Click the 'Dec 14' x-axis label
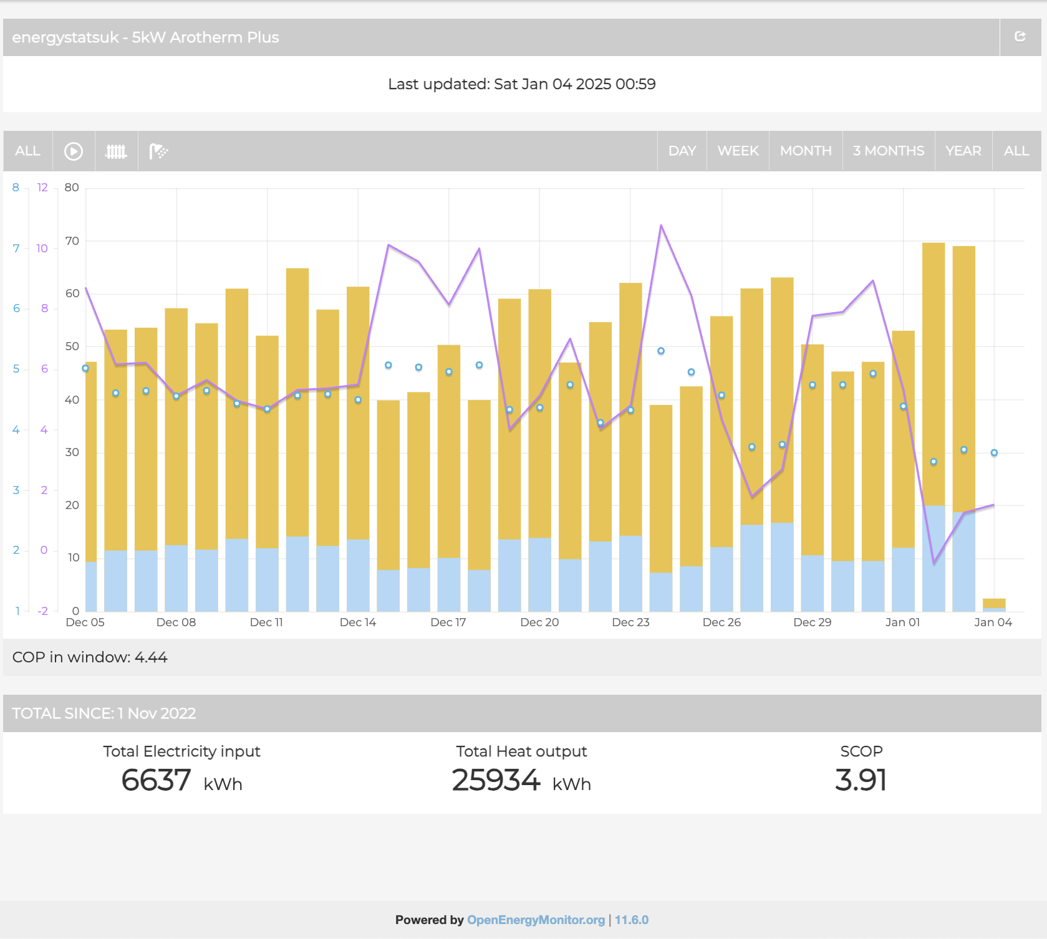 358,622
